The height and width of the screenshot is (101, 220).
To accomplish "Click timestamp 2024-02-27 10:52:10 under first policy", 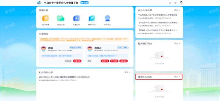I will click(163, 18).
